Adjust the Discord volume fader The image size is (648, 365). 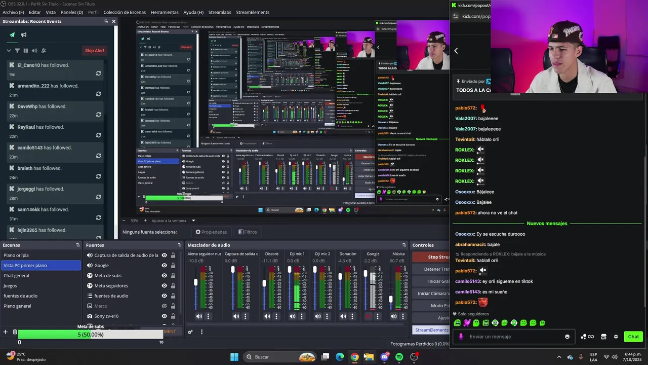click(x=264, y=283)
